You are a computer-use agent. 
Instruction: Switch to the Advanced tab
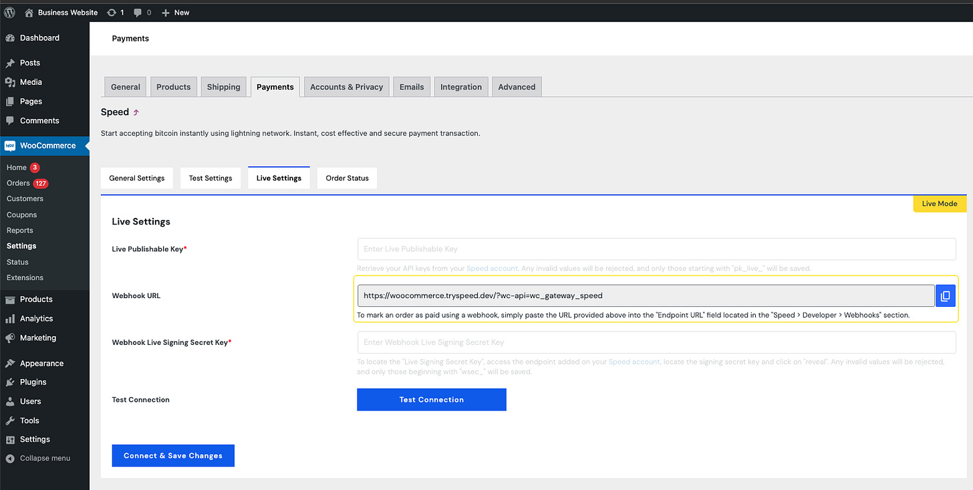517,87
